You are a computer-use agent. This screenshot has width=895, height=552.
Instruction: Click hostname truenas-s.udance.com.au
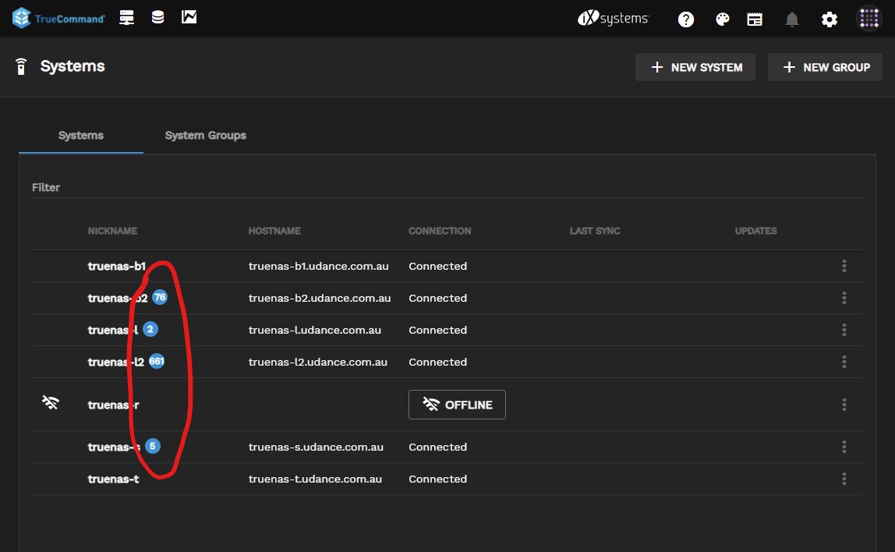tap(316, 447)
